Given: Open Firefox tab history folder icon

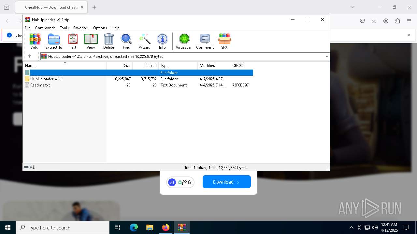Looking at the screenshot, I should pyautogui.click(x=7, y=7).
